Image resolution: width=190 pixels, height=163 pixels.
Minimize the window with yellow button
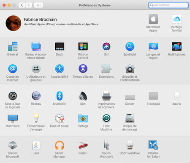(x=9, y=5)
